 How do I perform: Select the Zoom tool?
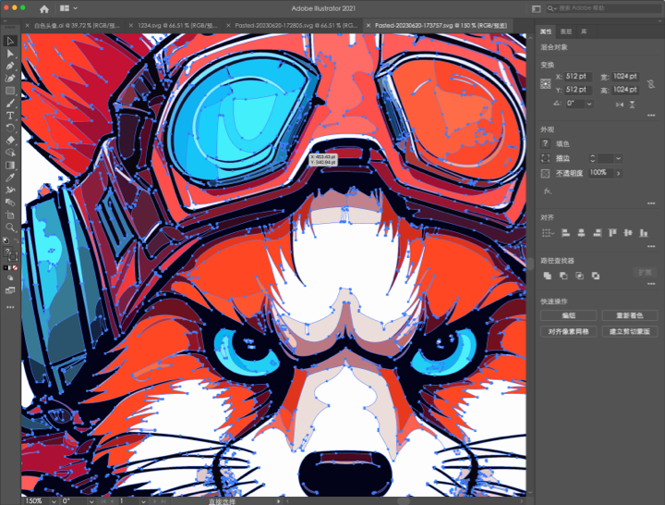(x=10, y=228)
